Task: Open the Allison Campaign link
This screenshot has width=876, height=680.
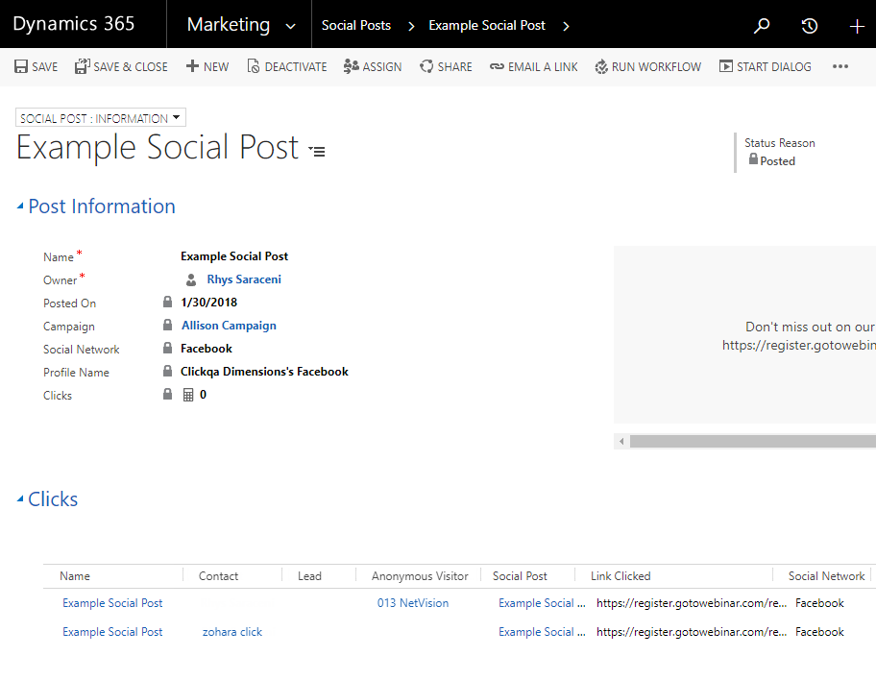Action: click(x=229, y=326)
